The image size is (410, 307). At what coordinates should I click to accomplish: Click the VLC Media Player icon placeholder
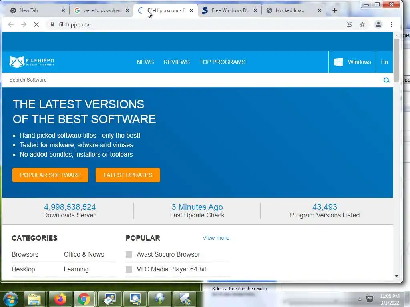point(129,269)
